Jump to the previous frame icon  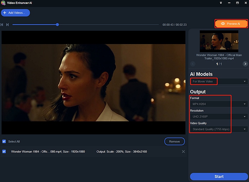[2, 25]
